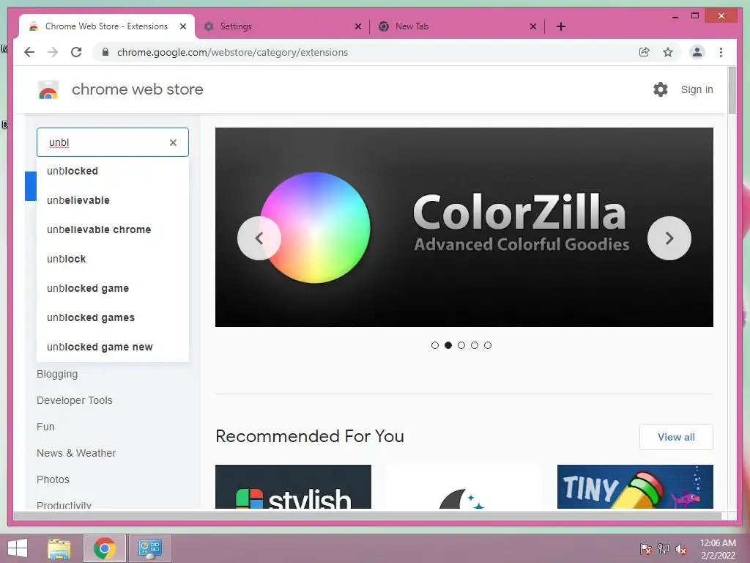Viewport: 750px width, 563px height.
Task: Choose 'unblocked game new' suggestion
Action: [x=113, y=347]
